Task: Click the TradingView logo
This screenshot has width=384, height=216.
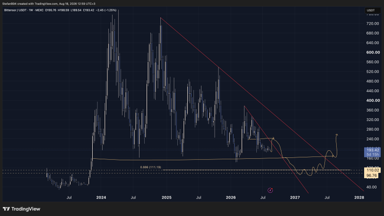Action: [x=21, y=209]
